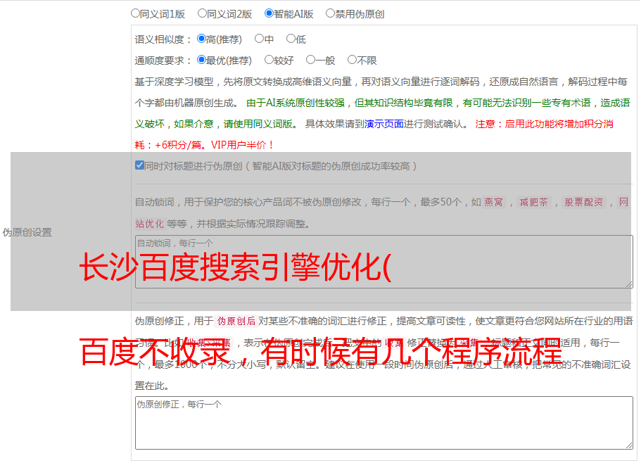Click the 伪原创设置 label
Viewport: 641px width, 463px height.
(27, 232)
